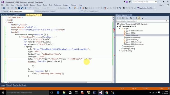Click the Undo arrow icon
Viewport: 170px width, 95px height.
point(25,8)
